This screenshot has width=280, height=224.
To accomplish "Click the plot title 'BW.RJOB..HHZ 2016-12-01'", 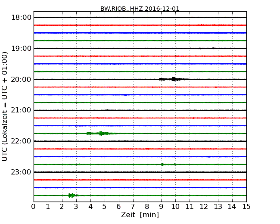I will click(140, 9).
